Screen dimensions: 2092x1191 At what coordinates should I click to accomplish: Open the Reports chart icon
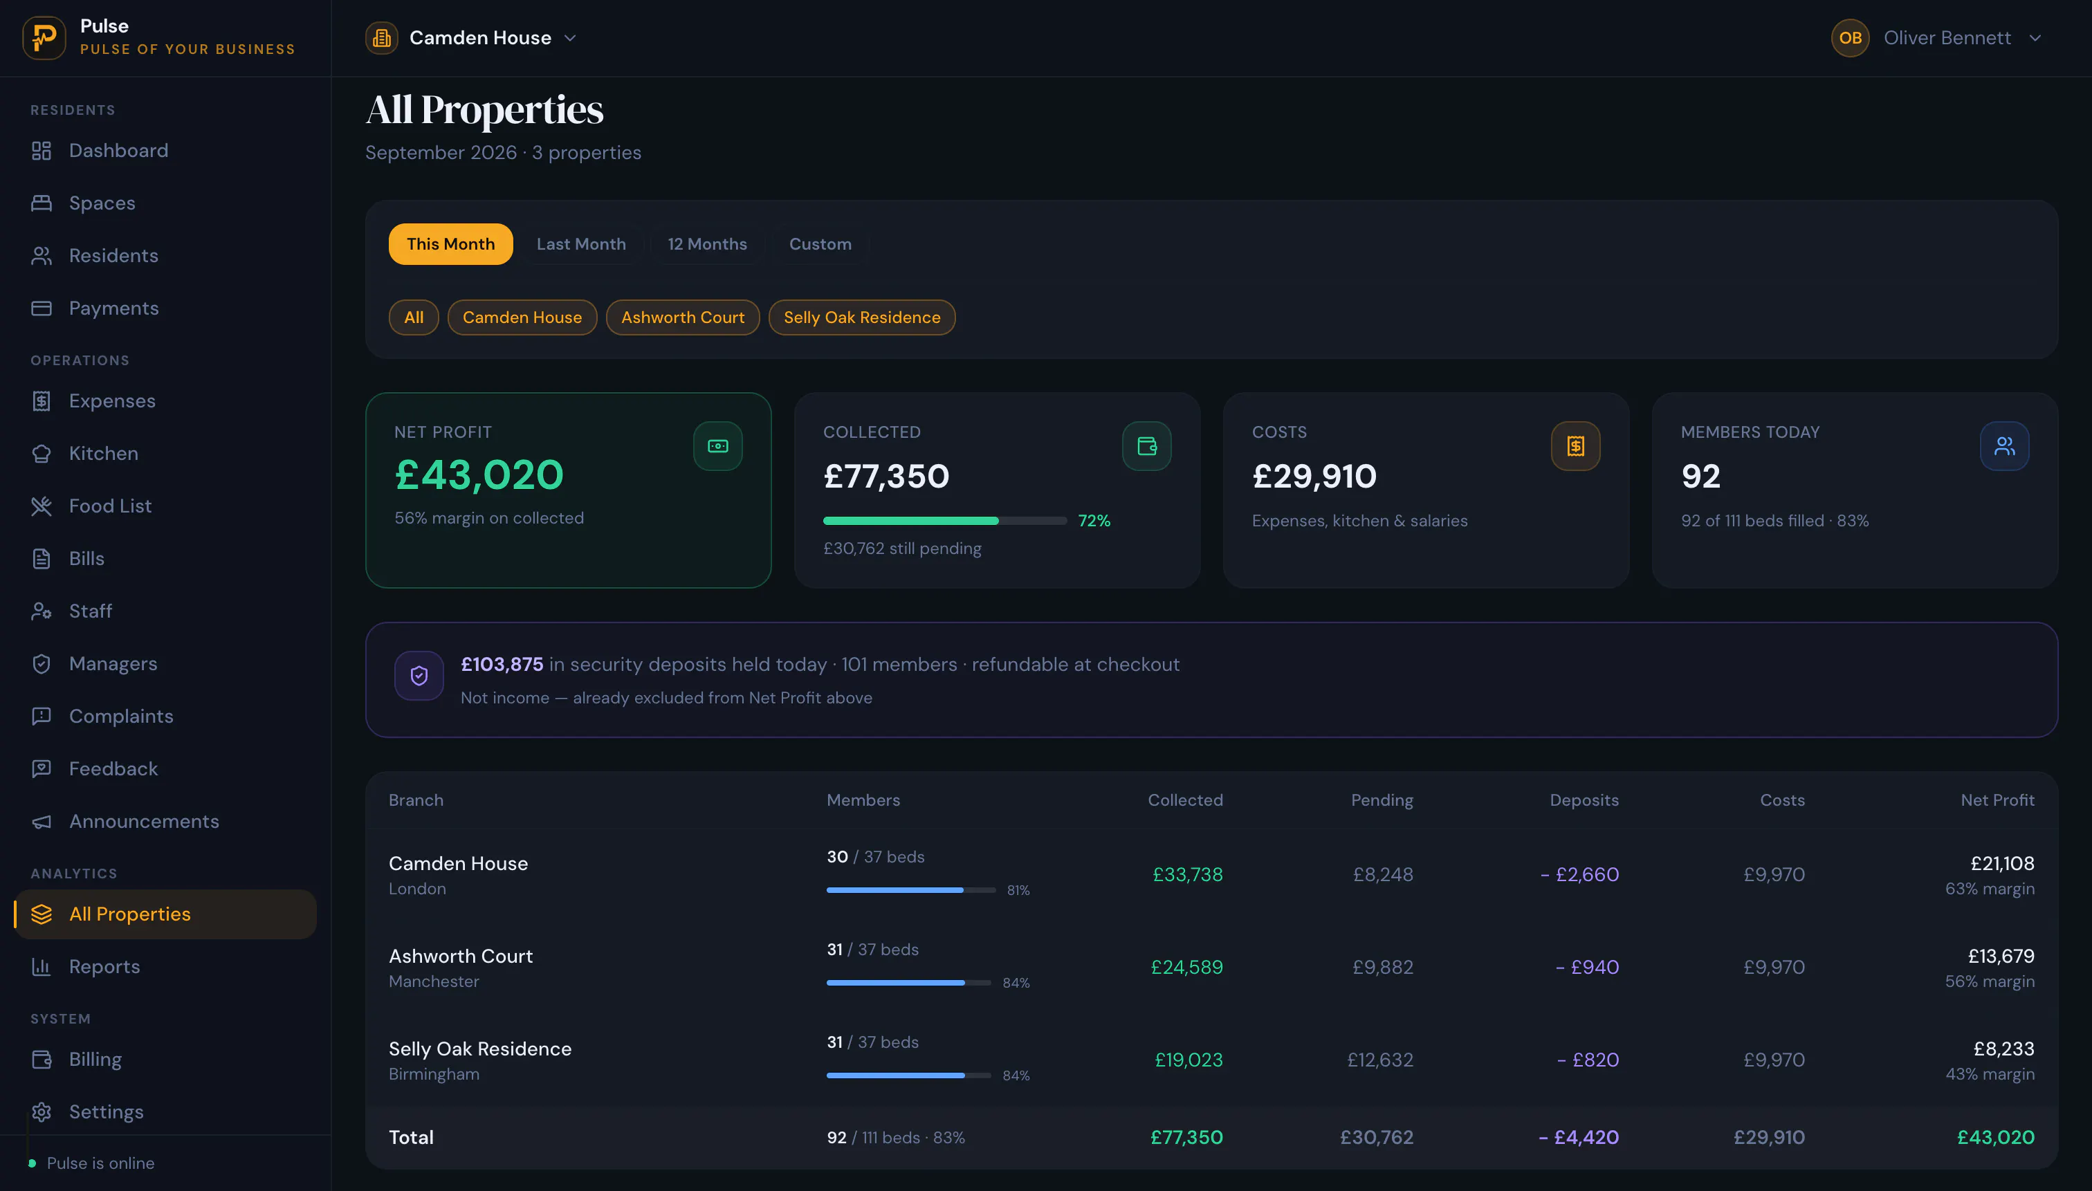pos(42,967)
